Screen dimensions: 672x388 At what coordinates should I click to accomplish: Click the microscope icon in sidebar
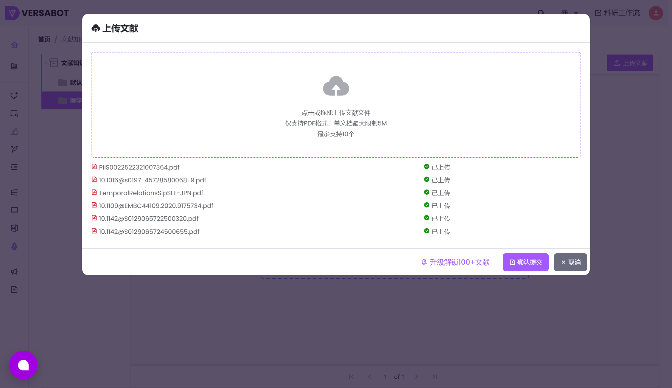coord(14,131)
